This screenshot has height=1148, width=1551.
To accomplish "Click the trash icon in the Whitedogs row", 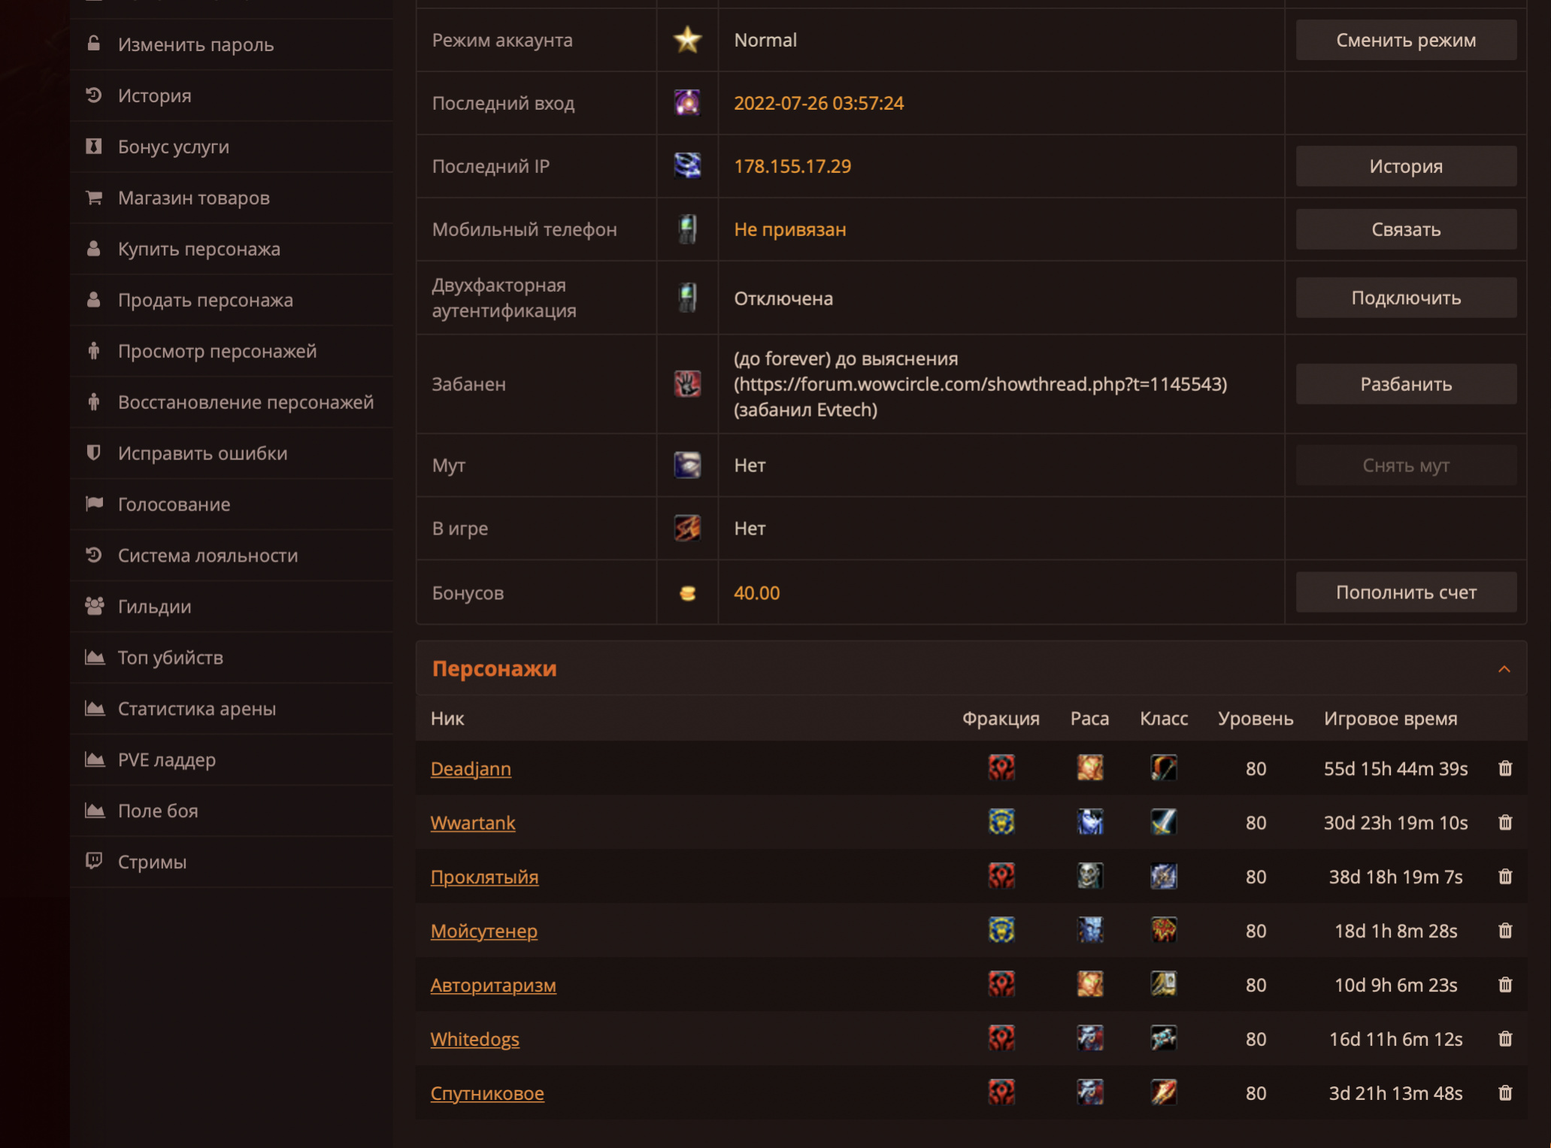I will coord(1504,1039).
